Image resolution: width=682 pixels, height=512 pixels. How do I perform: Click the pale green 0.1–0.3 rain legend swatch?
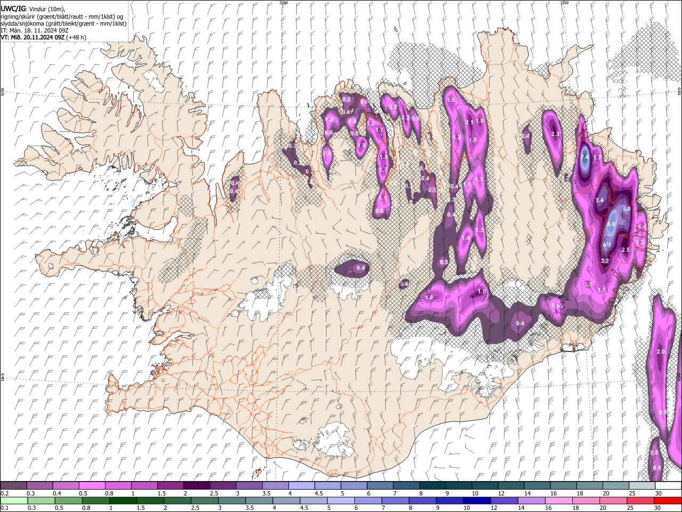(14, 500)
